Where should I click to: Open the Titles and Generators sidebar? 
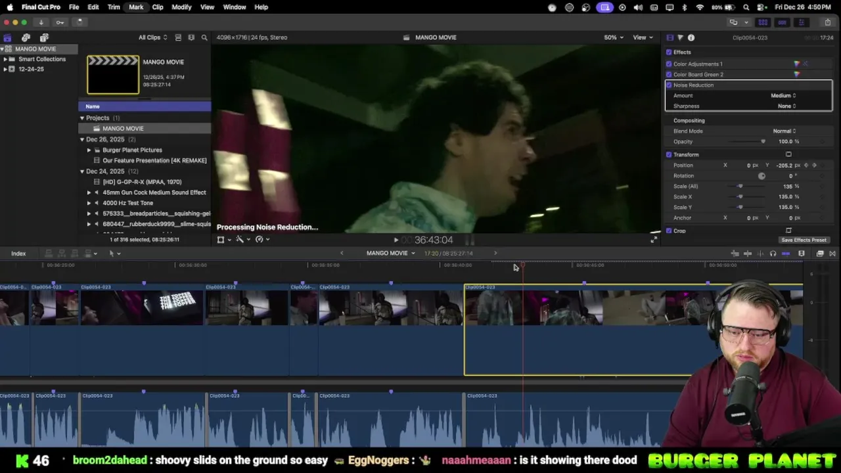44,37
